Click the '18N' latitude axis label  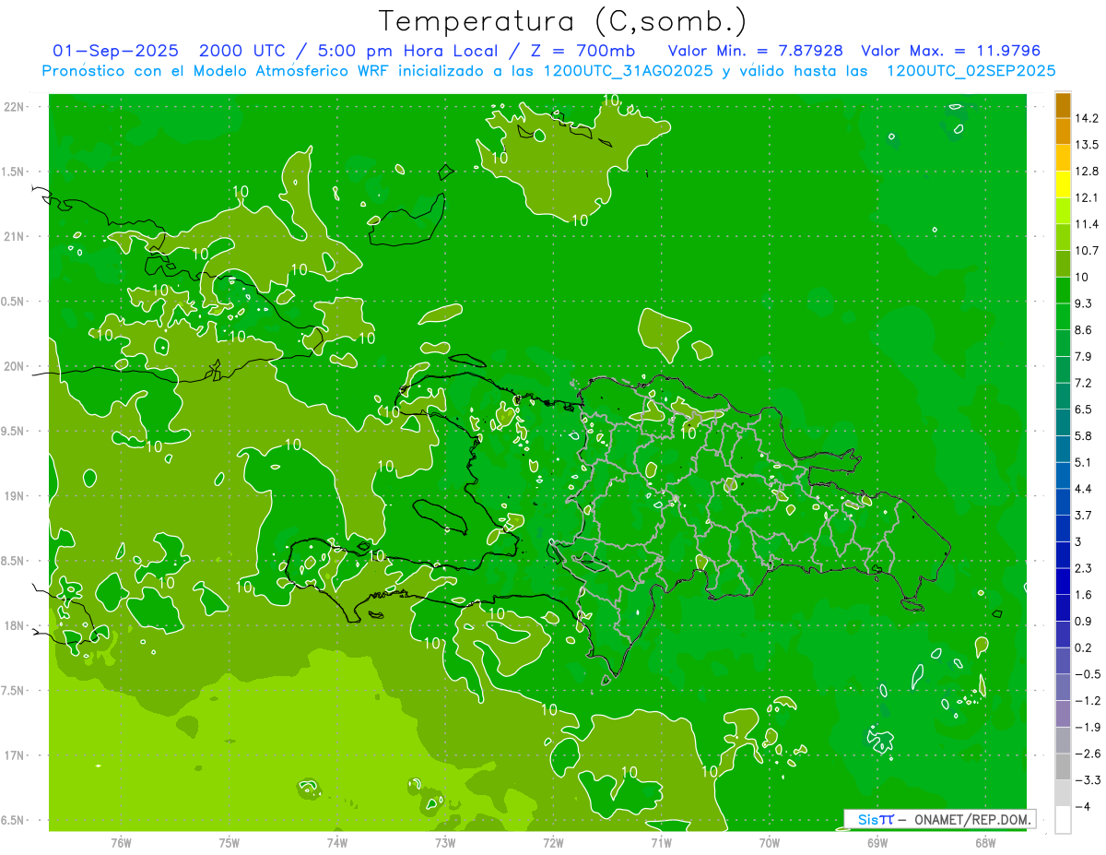tap(15, 625)
